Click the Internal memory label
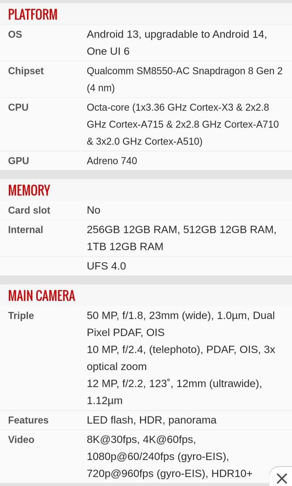This screenshot has width=292, height=486. click(25, 230)
